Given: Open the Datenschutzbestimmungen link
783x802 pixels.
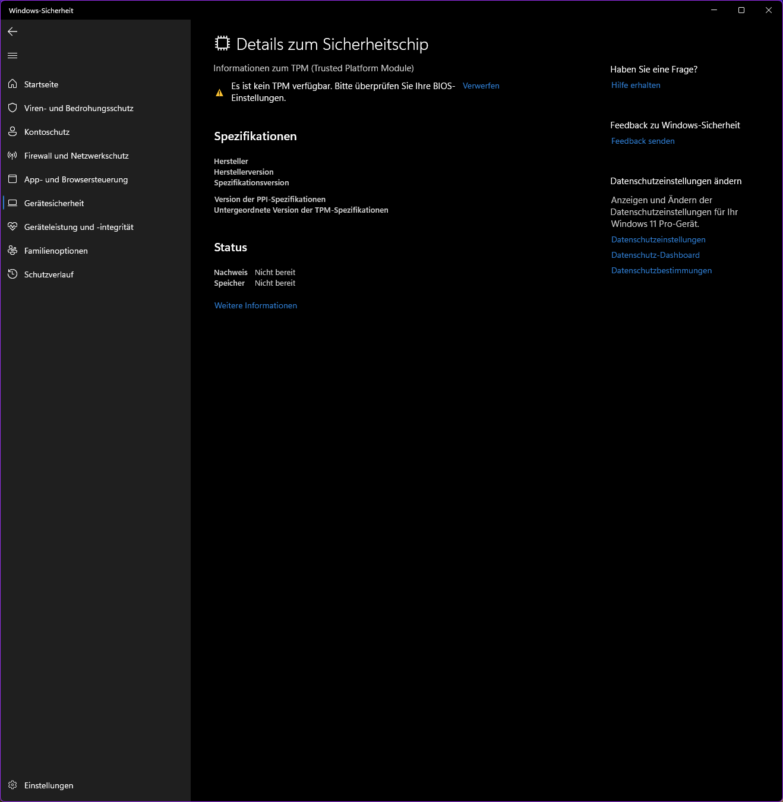Looking at the screenshot, I should (x=661, y=270).
